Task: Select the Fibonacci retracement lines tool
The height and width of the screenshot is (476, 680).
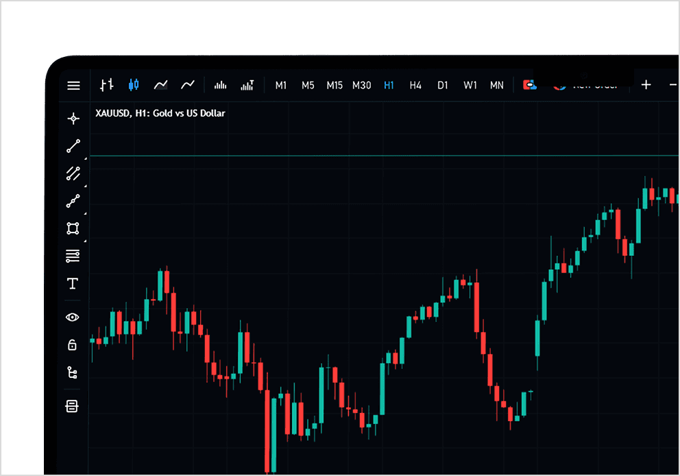Action: [x=73, y=256]
